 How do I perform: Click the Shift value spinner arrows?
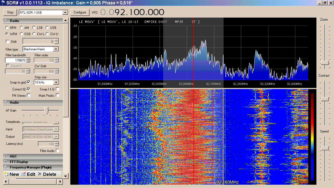56,42
